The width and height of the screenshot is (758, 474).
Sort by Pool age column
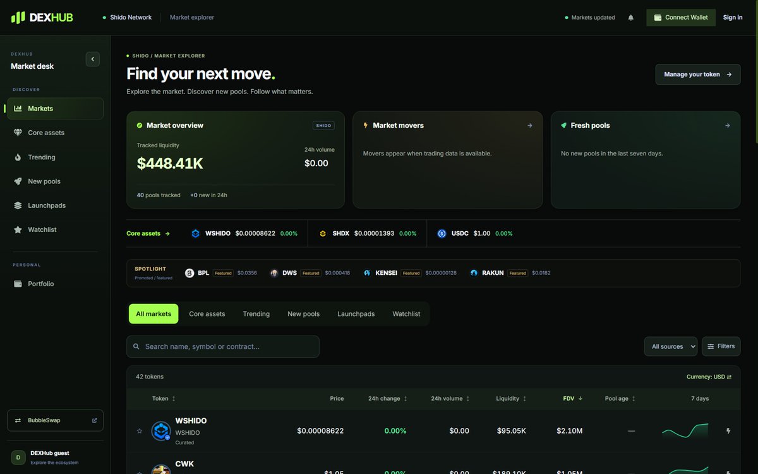point(620,399)
